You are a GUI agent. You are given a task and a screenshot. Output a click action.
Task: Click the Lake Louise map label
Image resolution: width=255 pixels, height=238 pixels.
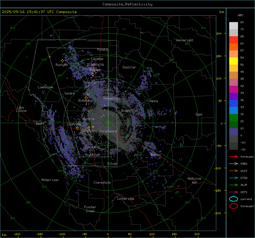click(x=21, y=109)
